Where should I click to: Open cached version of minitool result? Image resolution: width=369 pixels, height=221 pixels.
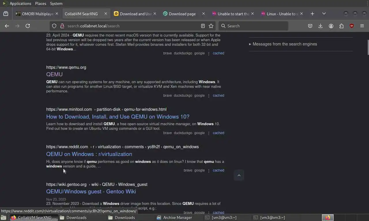[x=218, y=133]
